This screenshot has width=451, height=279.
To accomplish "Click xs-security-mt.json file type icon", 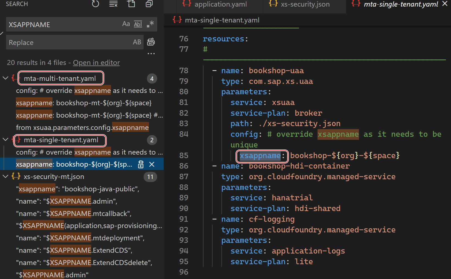I will (16, 176).
